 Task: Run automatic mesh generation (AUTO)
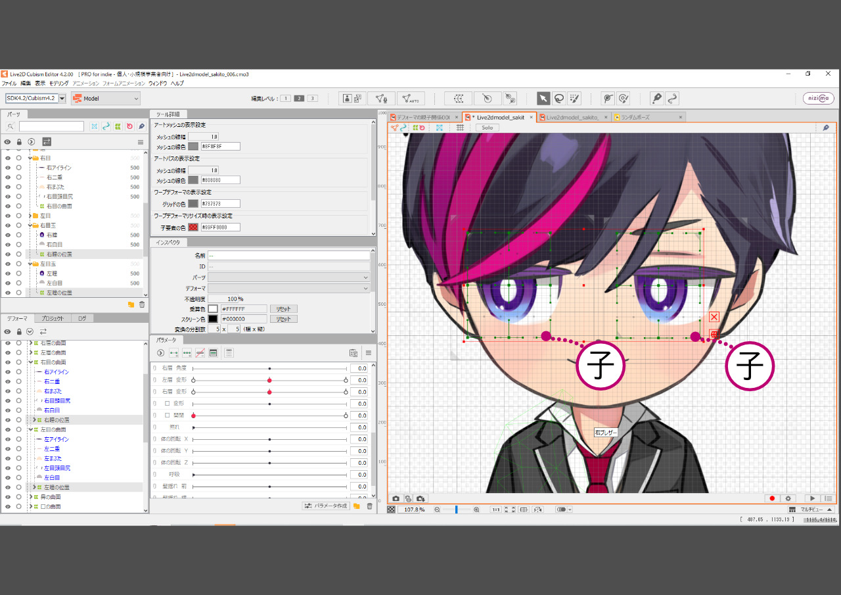(411, 99)
